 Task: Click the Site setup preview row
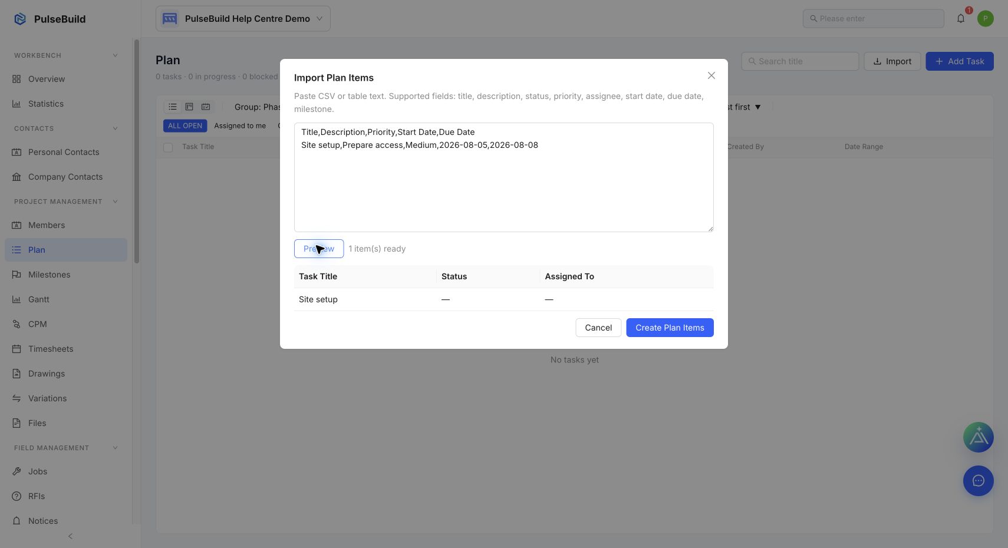coord(504,299)
